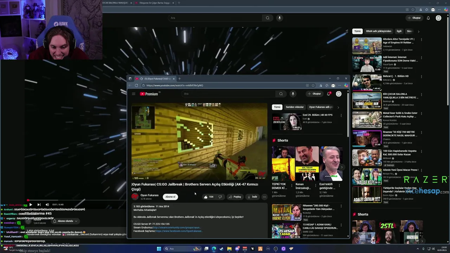
Task: Download video with İndir button
Action: 252,197
